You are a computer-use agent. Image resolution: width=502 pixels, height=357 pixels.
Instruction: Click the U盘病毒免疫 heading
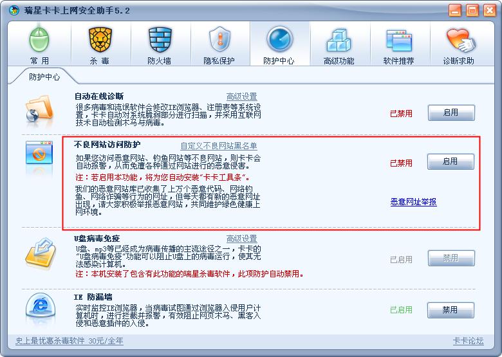97,239
